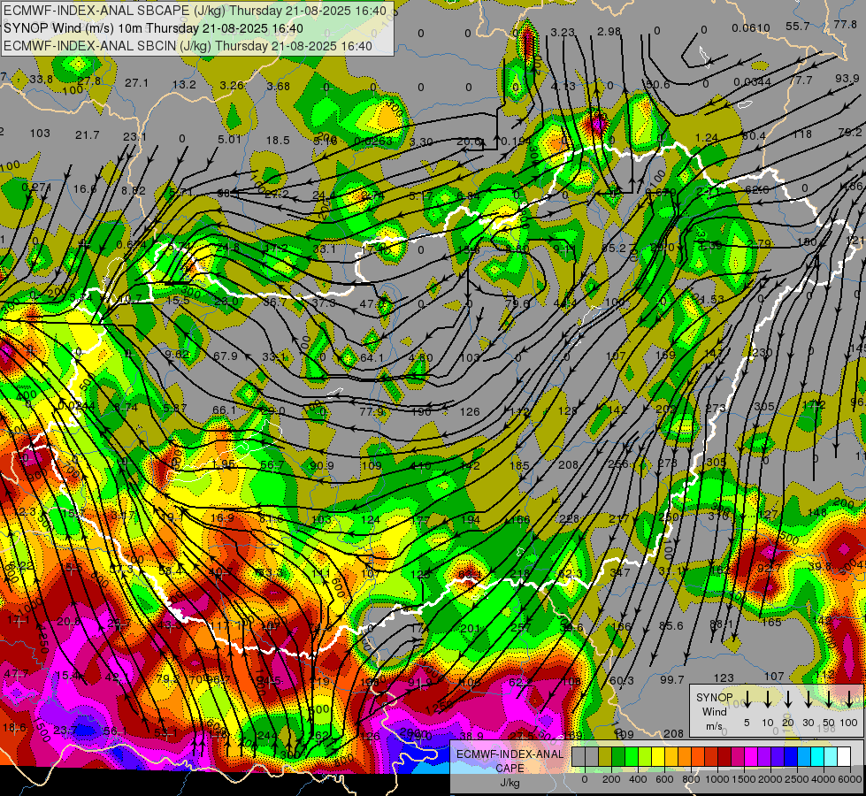The image size is (866, 796).
Task: Pick the first gray swatch in CAPE legend
Action: [579, 757]
